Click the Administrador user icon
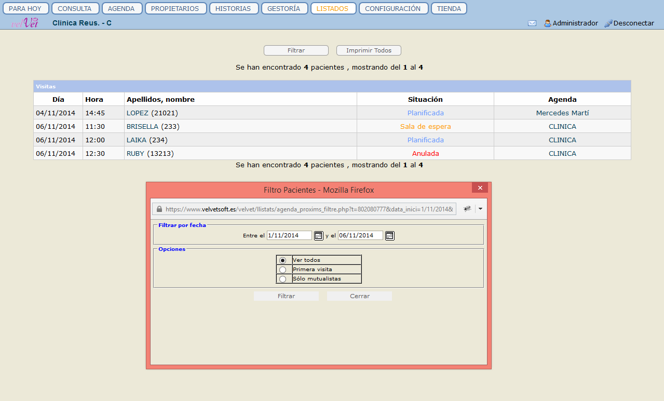Viewport: 664px width, 401px height. [547, 23]
